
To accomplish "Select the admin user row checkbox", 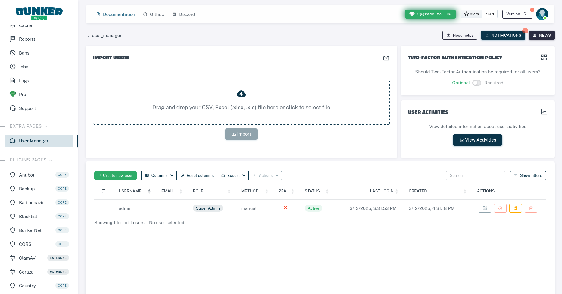I will tap(104, 208).
